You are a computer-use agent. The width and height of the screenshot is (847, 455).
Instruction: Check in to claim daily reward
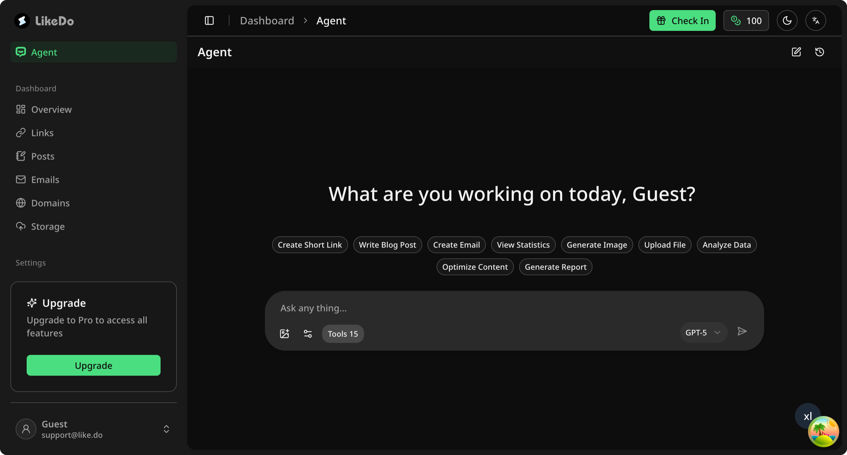coord(682,20)
